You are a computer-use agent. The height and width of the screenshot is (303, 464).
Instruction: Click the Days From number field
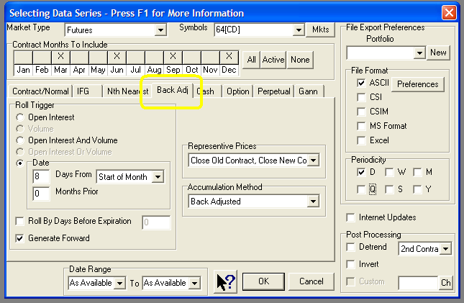pos(42,176)
